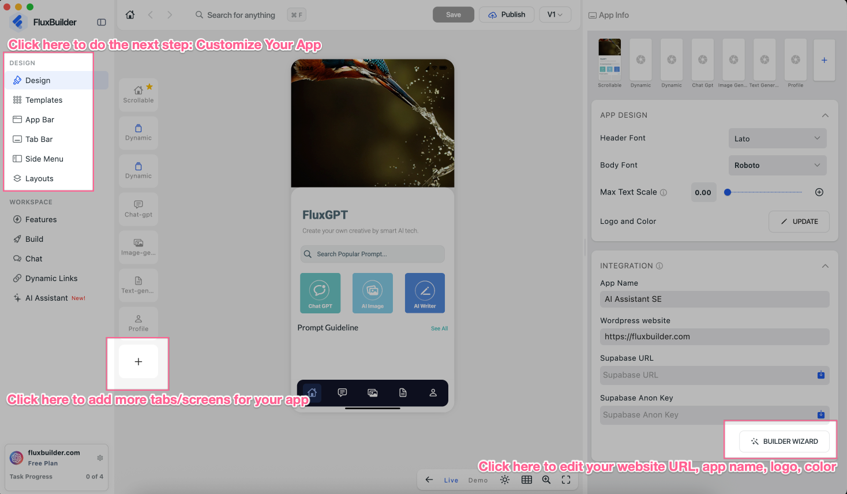847x494 pixels.
Task: Open the Body Font dropdown showing Roboto
Action: (x=777, y=165)
